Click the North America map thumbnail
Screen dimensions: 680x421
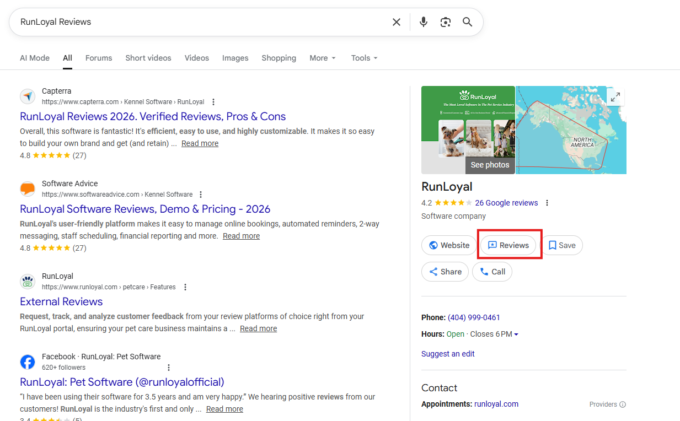pyautogui.click(x=571, y=130)
